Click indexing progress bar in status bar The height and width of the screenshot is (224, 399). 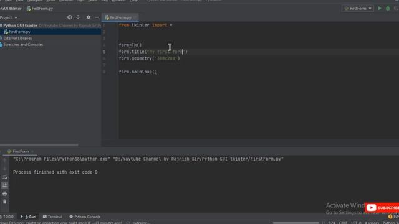pyautogui.click(x=296, y=223)
